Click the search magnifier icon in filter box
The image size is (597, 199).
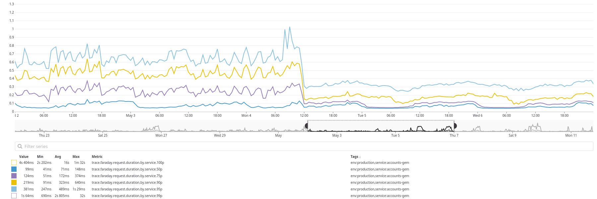pyautogui.click(x=20, y=146)
